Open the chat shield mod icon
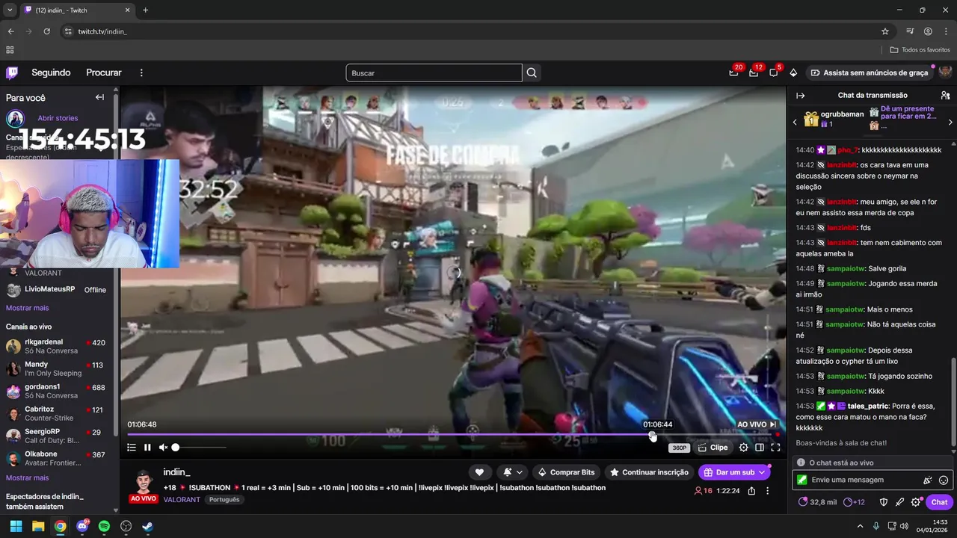 click(883, 502)
